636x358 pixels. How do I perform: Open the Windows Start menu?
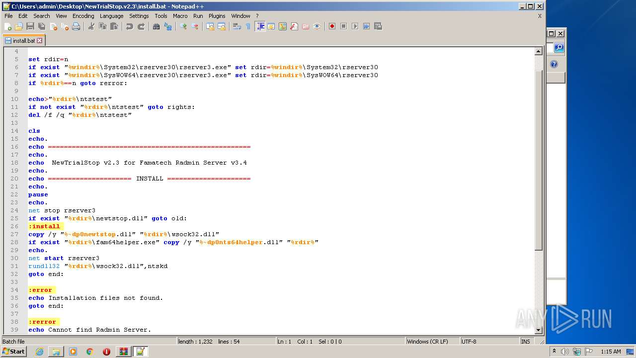(14, 352)
